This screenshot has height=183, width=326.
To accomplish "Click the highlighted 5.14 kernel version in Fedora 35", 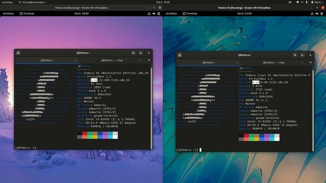I will 256,82.
